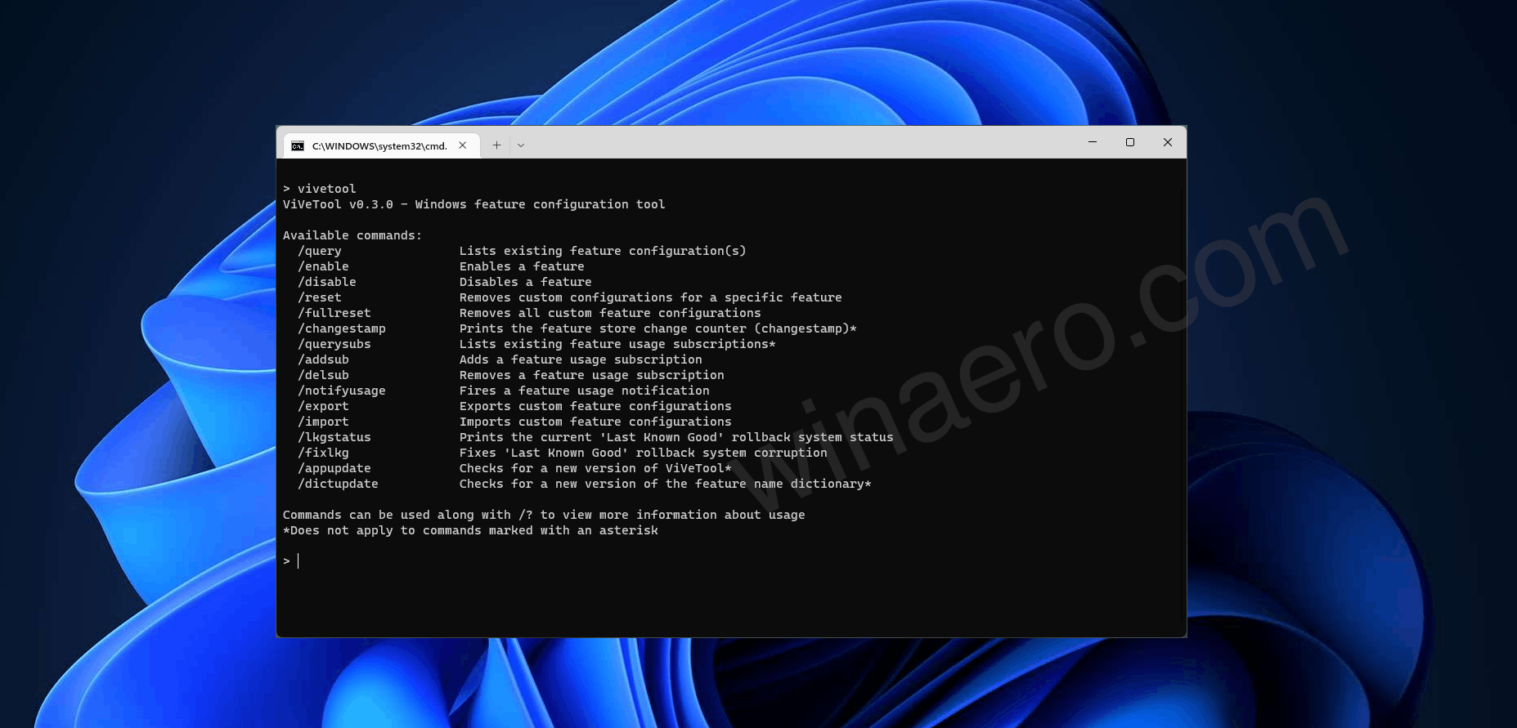Viewport: 1517px width, 728px height.
Task: Click the /disable command text
Action: (327, 282)
